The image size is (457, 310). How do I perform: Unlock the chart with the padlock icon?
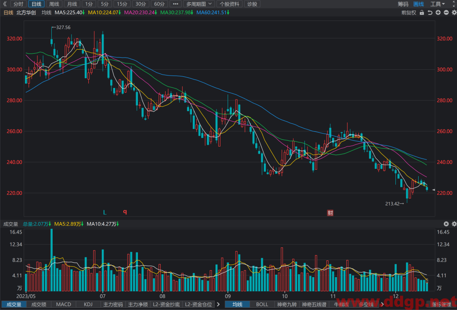[x=422, y=13]
